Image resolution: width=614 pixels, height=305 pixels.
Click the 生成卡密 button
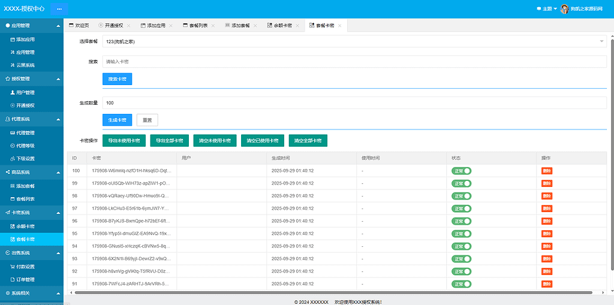[x=117, y=120]
